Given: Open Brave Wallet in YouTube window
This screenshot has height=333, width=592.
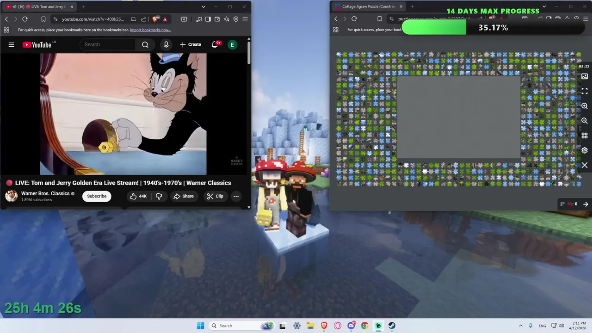Looking at the screenshot, I should pyautogui.click(x=217, y=19).
